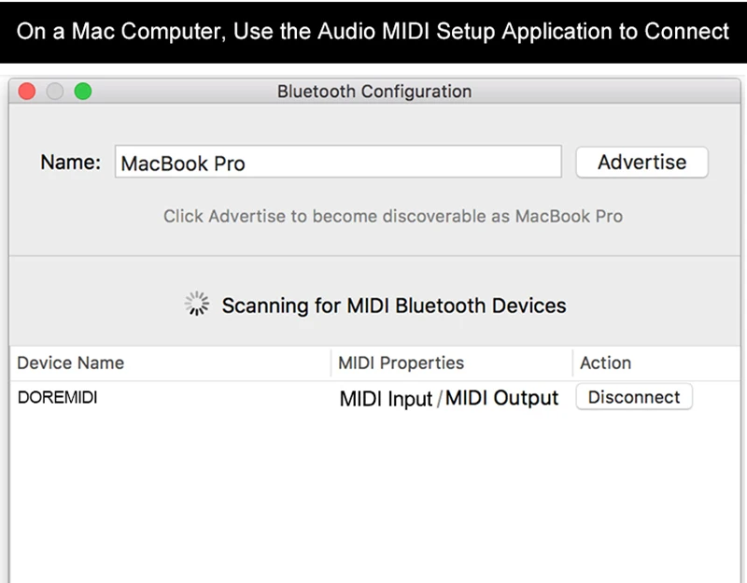The image size is (747, 583).
Task: Click divider between Device Name and MIDI Properties
Action: point(331,363)
